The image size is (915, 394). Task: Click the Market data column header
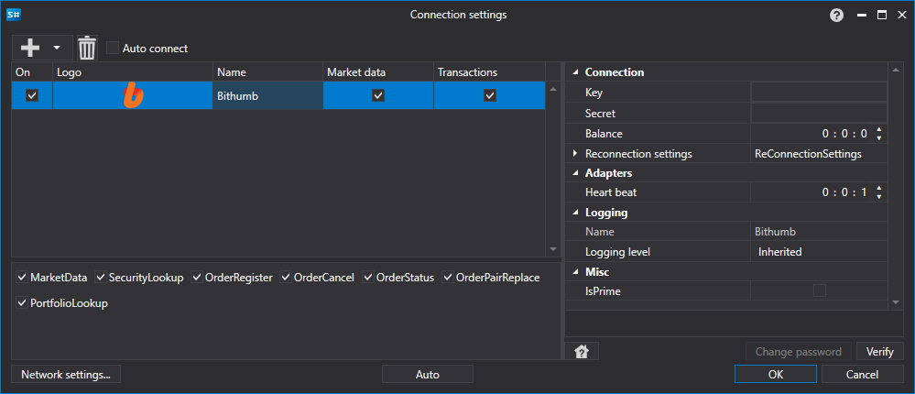pos(378,72)
